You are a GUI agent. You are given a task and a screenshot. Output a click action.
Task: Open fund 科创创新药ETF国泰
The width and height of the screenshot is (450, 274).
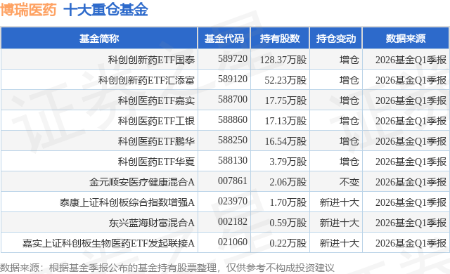coord(151,60)
